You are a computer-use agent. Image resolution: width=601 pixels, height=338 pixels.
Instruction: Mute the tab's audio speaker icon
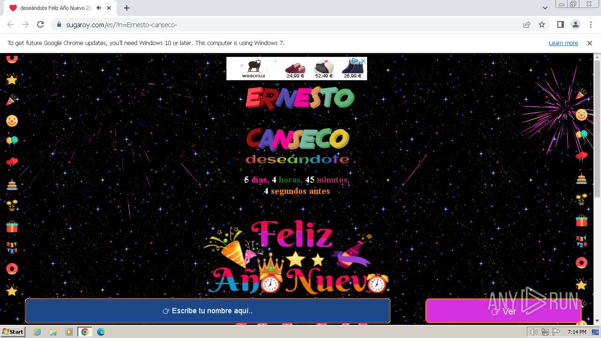[99, 8]
